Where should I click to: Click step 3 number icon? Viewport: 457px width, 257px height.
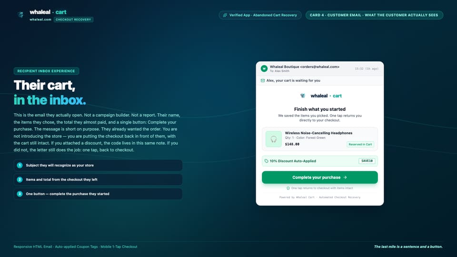pyautogui.click(x=20, y=194)
